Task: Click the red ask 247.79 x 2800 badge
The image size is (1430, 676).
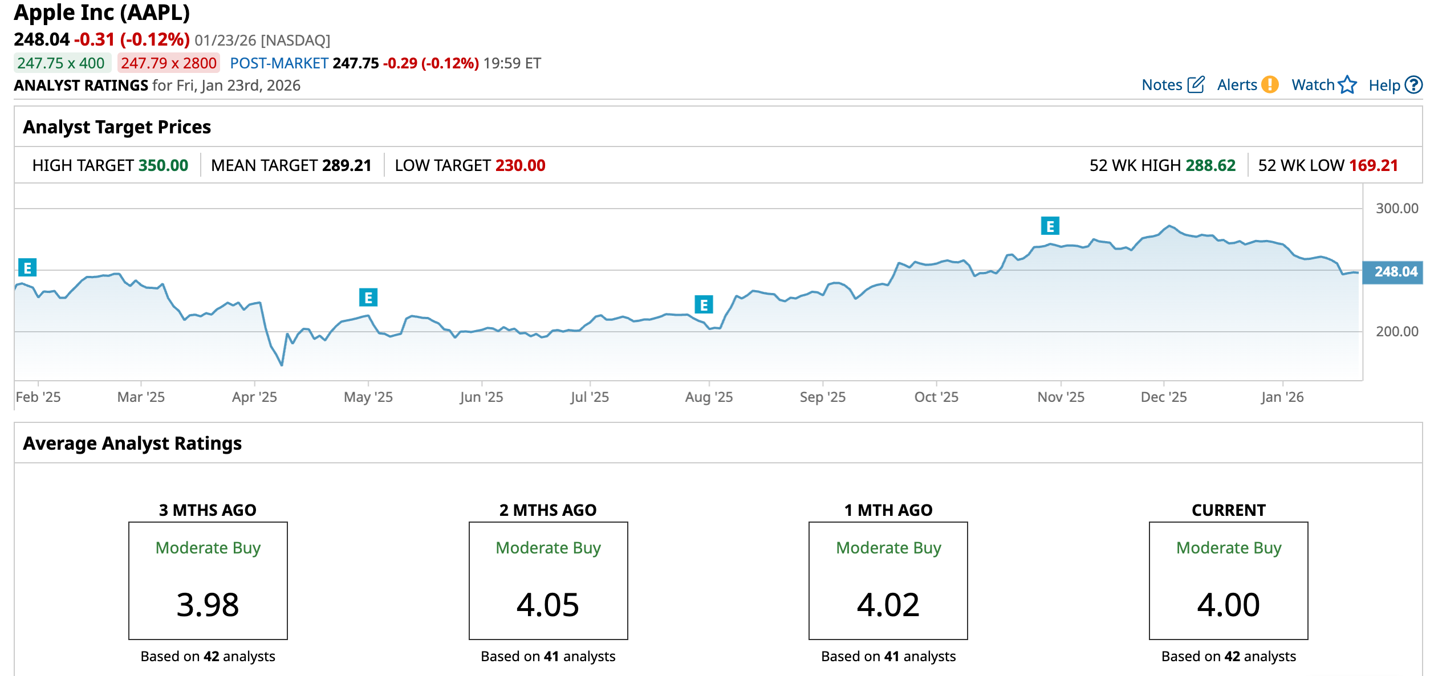Action: pos(169,63)
